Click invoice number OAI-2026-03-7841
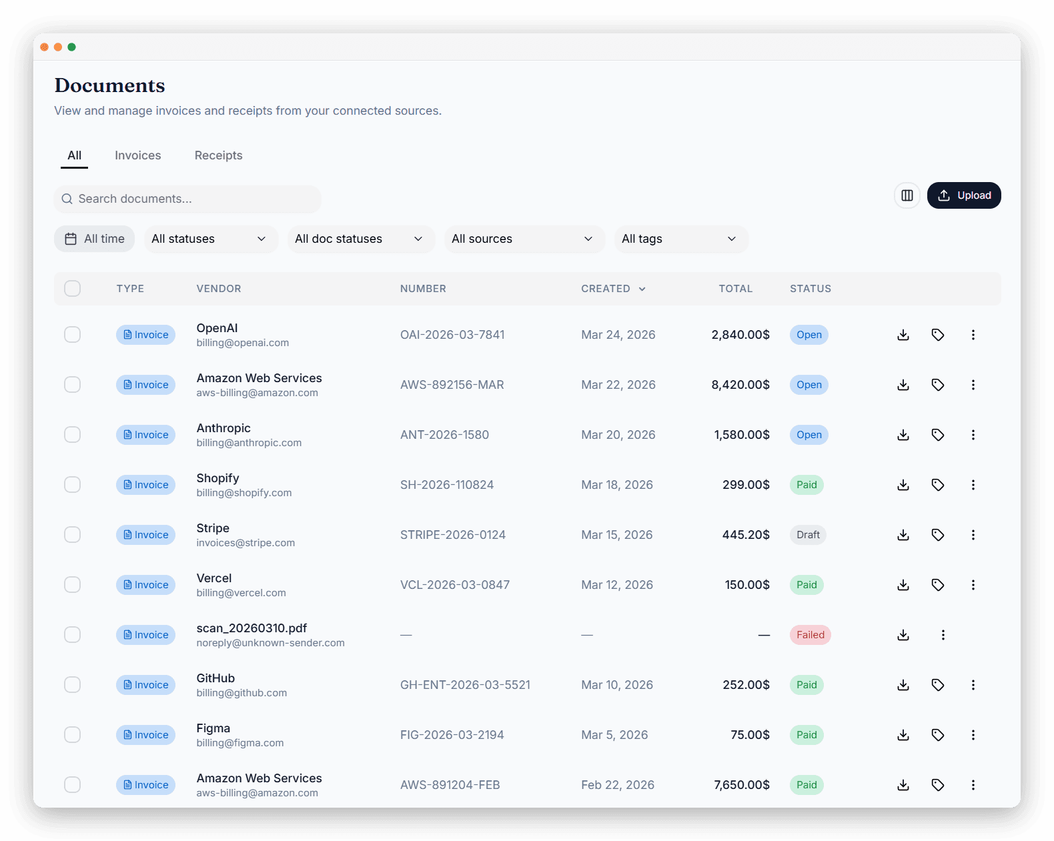 click(452, 335)
